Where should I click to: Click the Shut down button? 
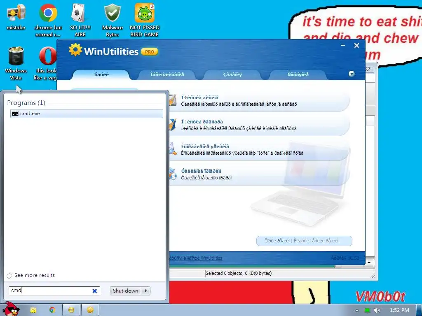tap(125, 291)
